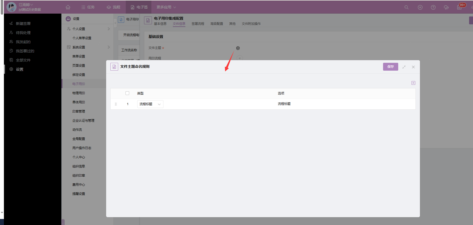Expand the 更多应用 menu

coord(166,7)
